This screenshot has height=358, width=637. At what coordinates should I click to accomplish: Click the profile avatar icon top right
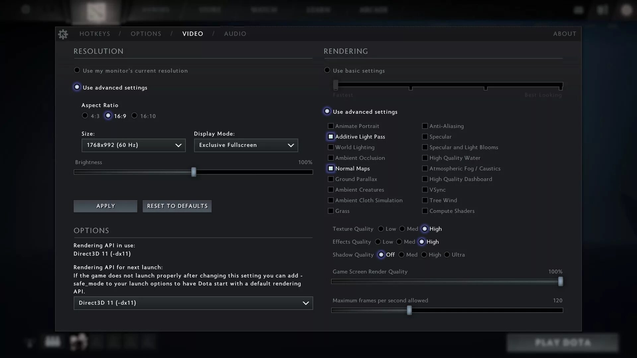(626, 10)
